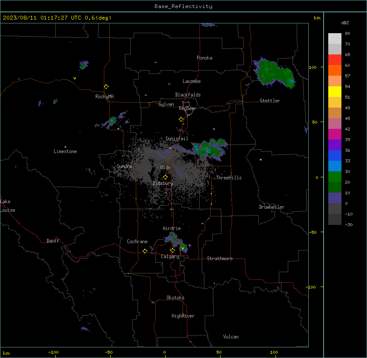Click the ThreeHills city label
Viewport: 367px width, 358px height.
click(x=229, y=178)
